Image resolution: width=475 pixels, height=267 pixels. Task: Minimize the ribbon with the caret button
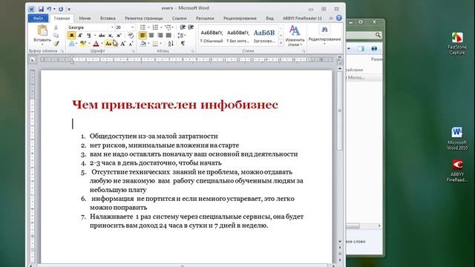click(331, 18)
